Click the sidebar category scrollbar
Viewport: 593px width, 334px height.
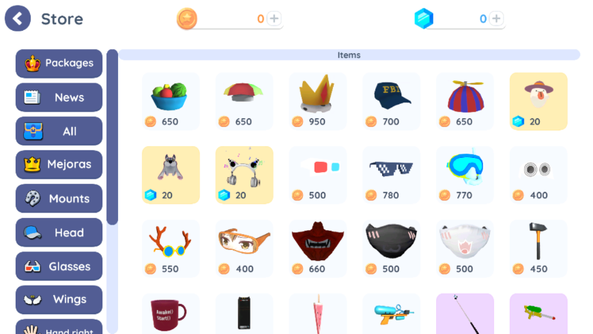click(x=113, y=137)
